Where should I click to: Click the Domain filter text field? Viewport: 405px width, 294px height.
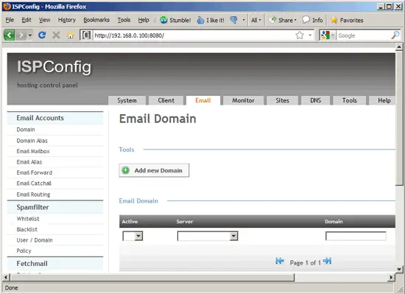pyautogui.click(x=356, y=236)
